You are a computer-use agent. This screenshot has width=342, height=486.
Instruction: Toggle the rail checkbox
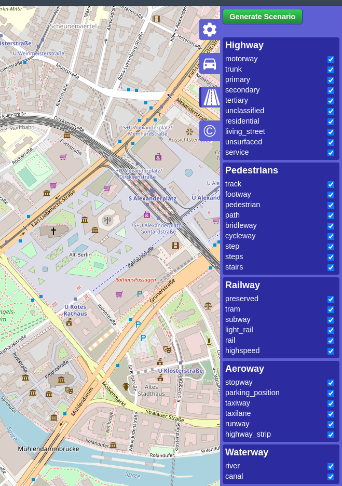(x=331, y=341)
